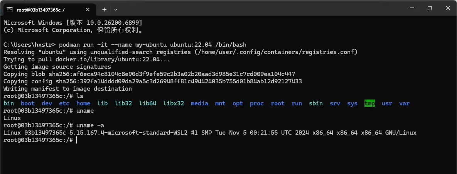Place cursor at the last shell prompt
457x174 pixels.
click(x=77, y=140)
